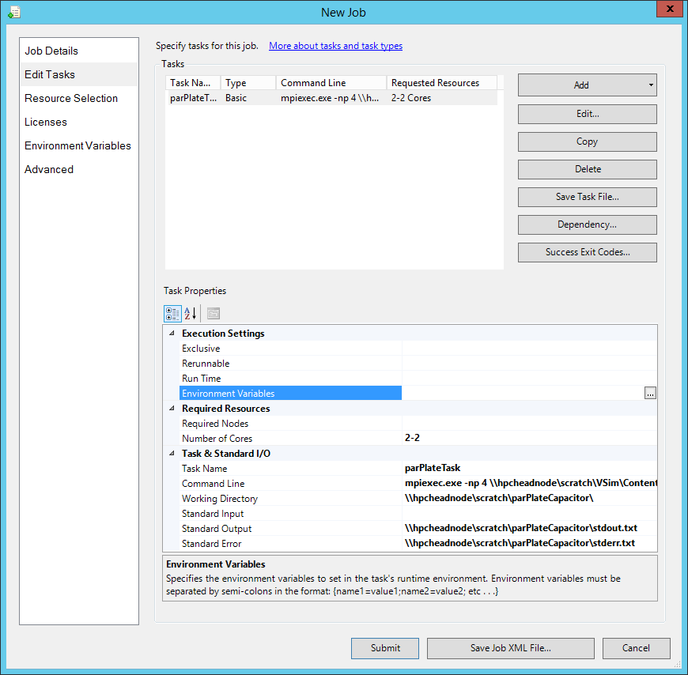Open the Resource Selection page
This screenshot has width=688, height=675.
pos(71,98)
